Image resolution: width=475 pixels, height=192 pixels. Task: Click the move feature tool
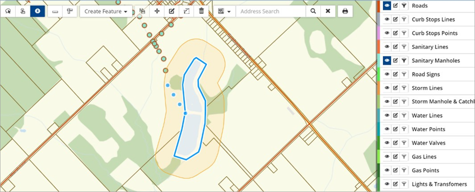coord(157,11)
